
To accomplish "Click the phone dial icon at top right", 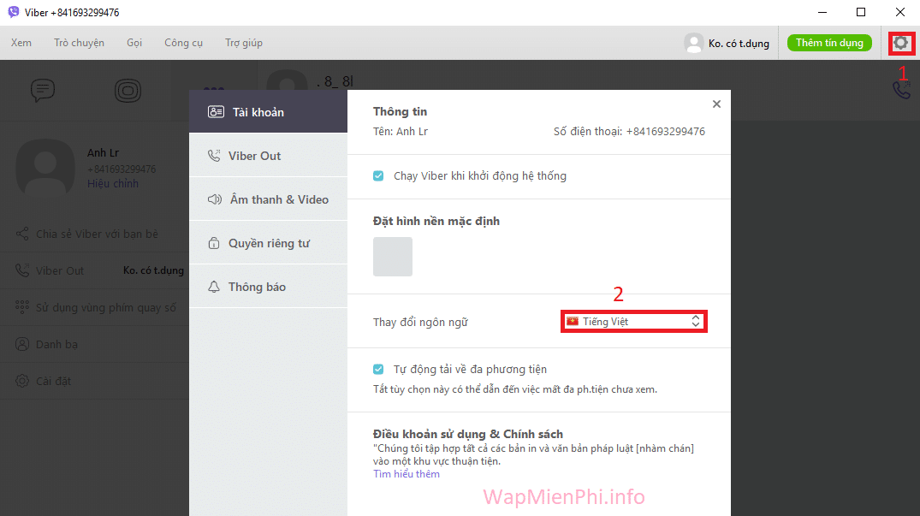I will 902,90.
